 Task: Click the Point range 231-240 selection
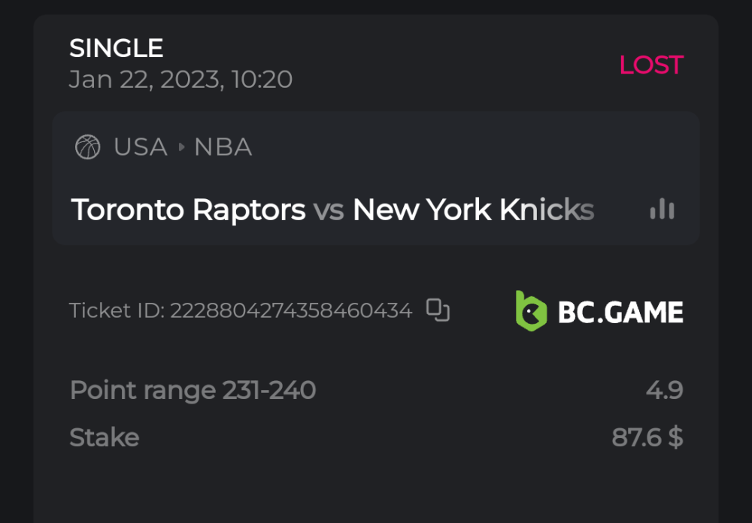point(193,391)
